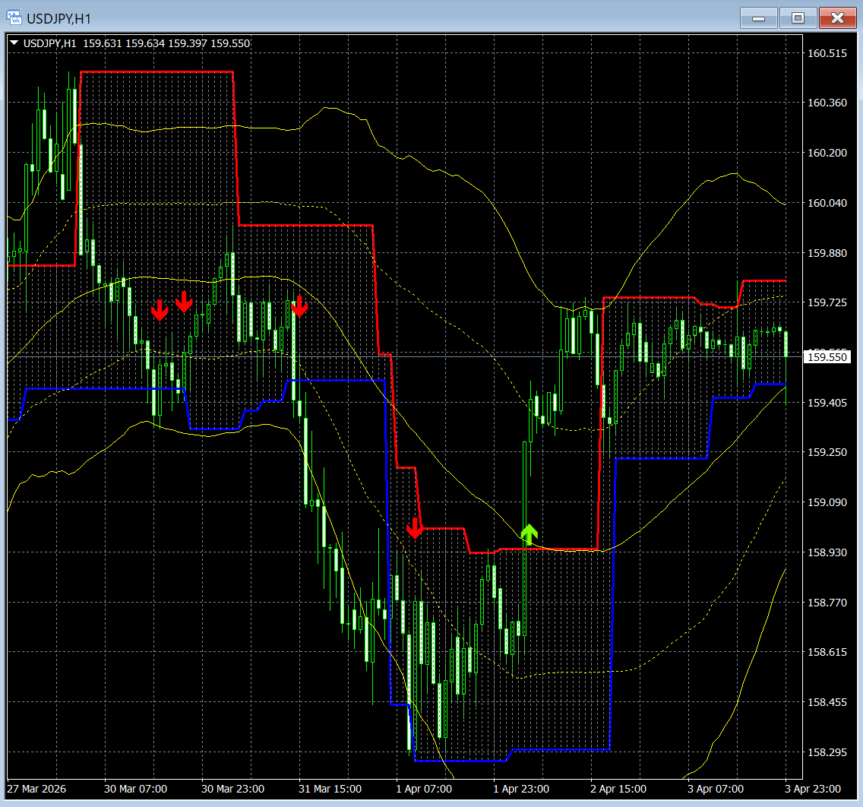Minimize the USDJPY,H1 chart window
Image resolution: width=863 pixels, height=807 pixels.
pos(758,18)
